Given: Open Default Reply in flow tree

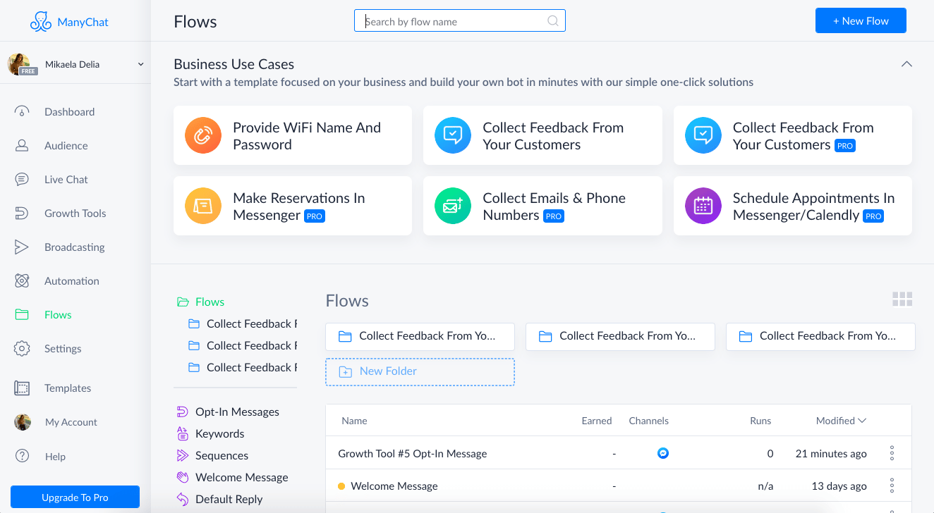Looking at the screenshot, I should point(229,499).
